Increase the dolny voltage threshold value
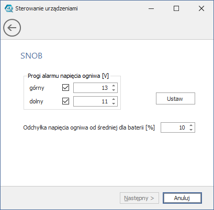The height and width of the screenshot is (210, 214). tap(114, 99)
